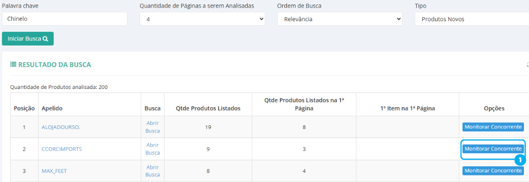Monitorar Concorrente for ALOJADOURSO.
529x182 pixels.
coord(493,127)
